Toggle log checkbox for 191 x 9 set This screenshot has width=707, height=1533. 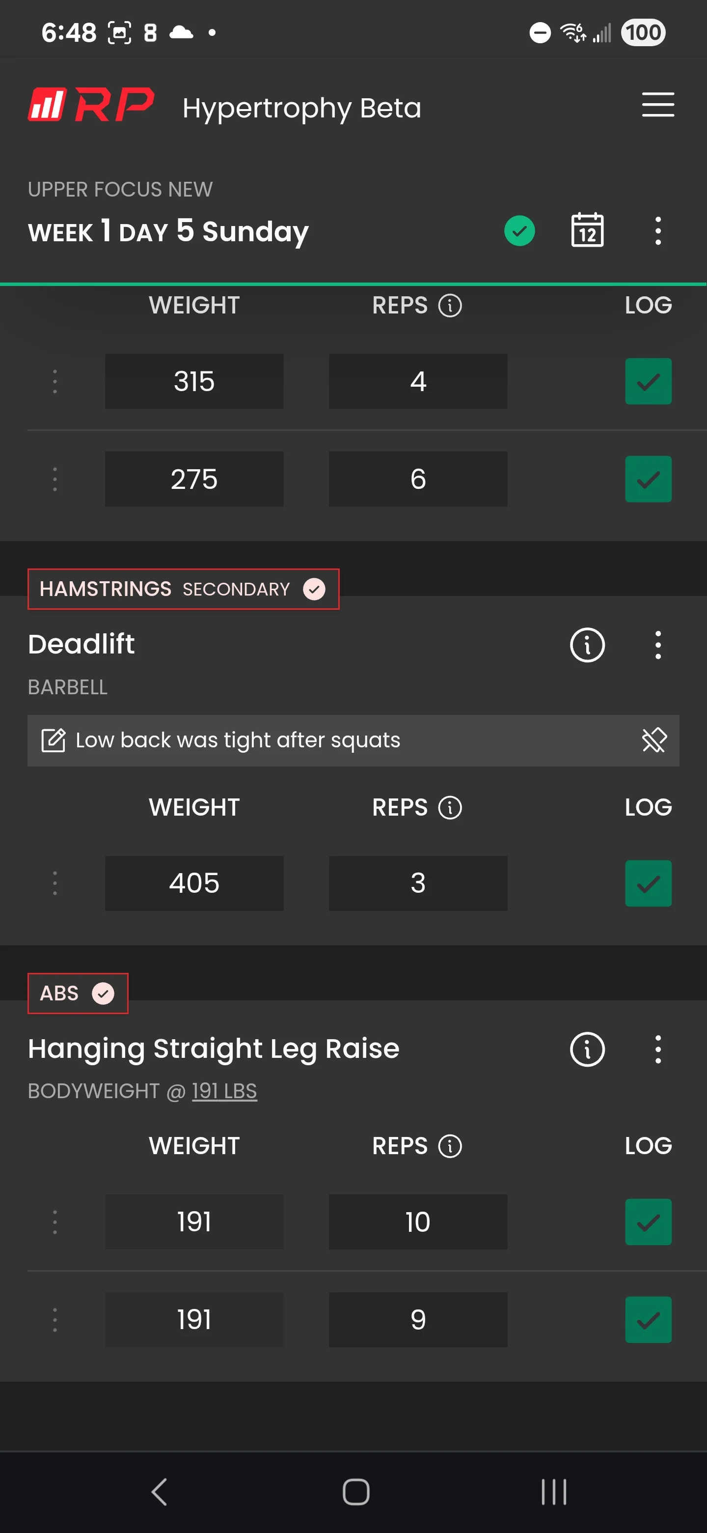648,1319
